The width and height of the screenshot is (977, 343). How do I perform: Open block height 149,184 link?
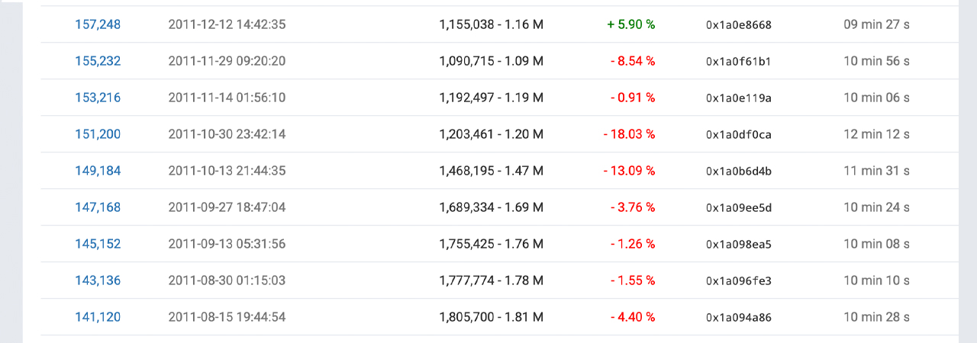(98, 171)
